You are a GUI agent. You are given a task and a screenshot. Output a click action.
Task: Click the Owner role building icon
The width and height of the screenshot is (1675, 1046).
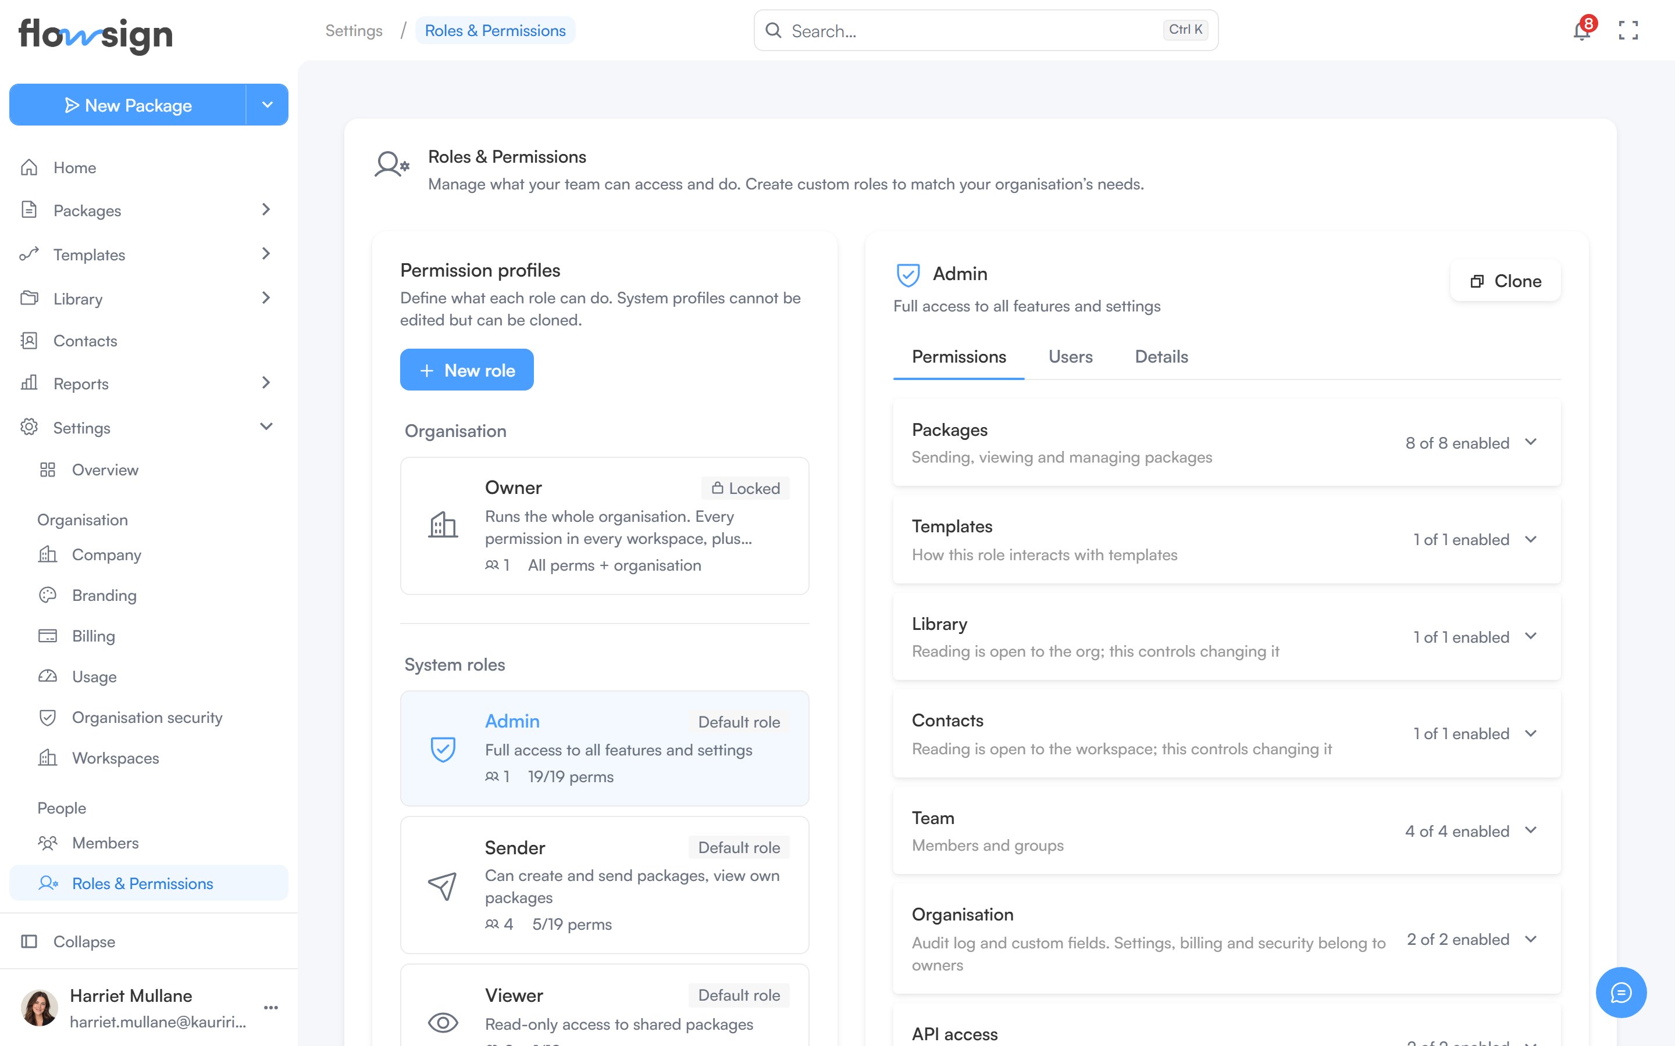tap(443, 524)
